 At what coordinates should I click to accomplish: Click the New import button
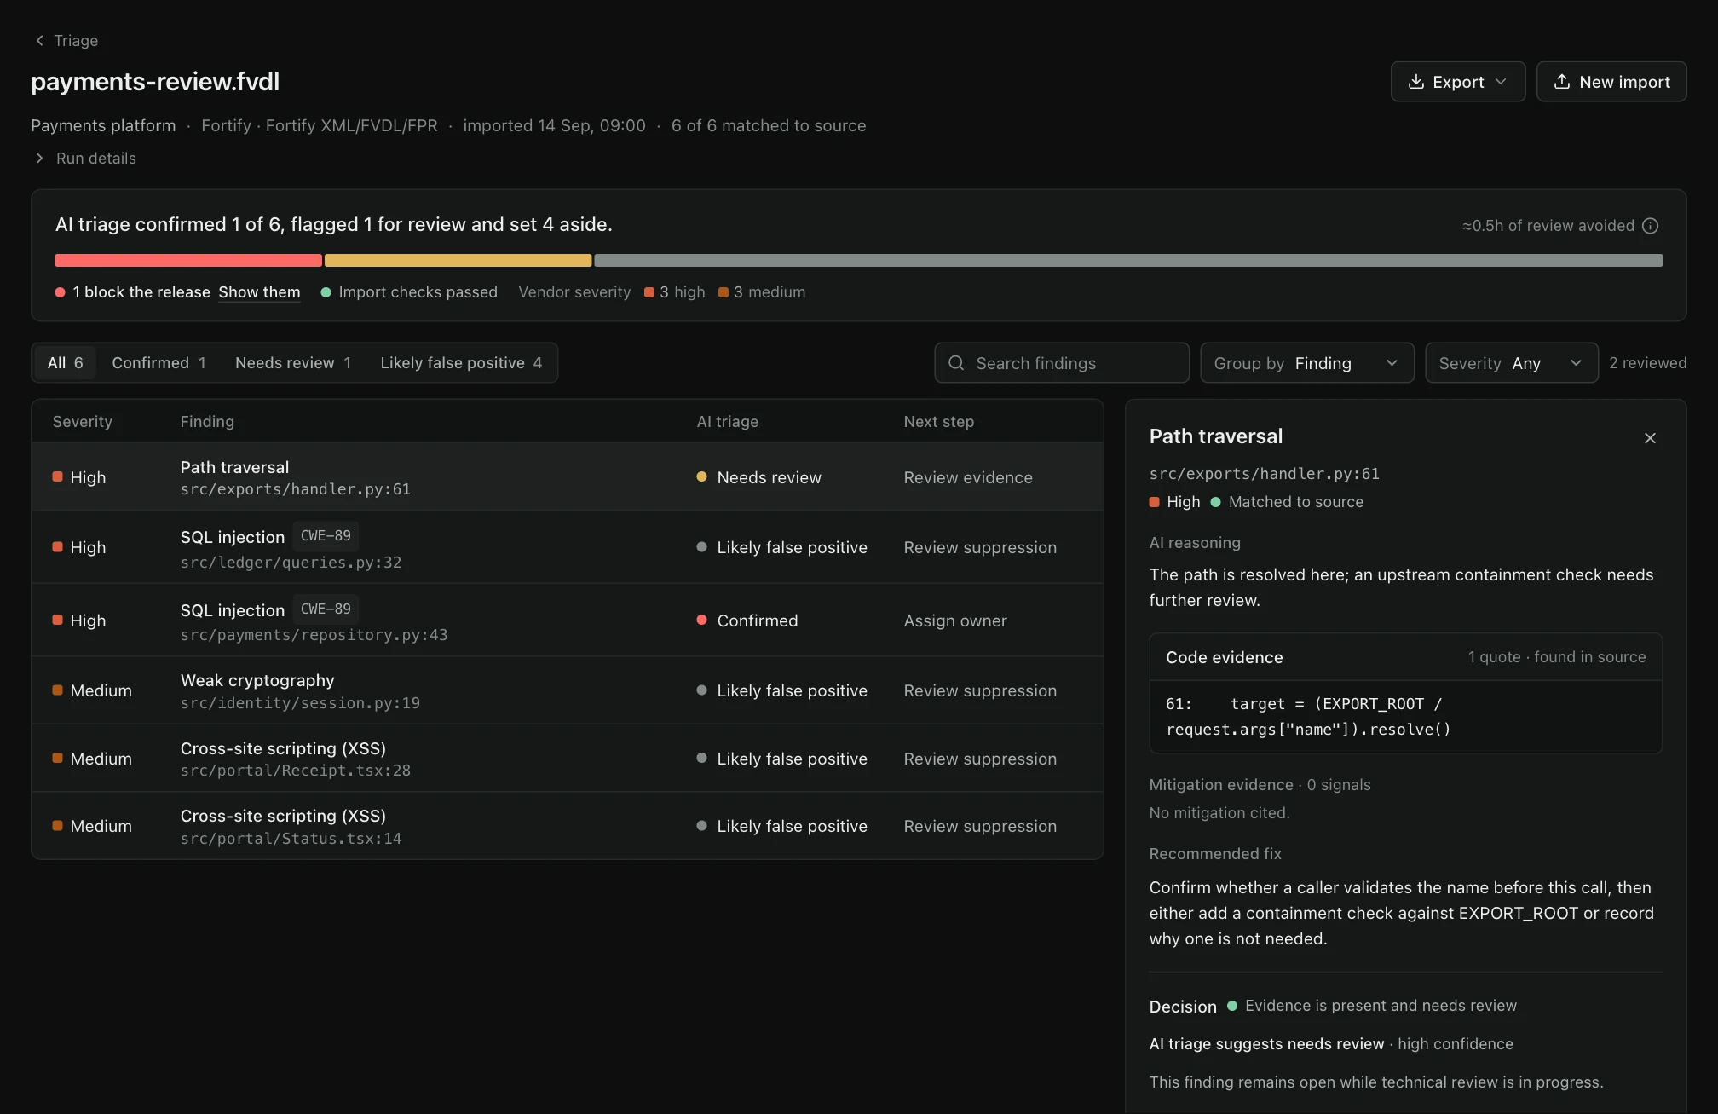(1611, 82)
